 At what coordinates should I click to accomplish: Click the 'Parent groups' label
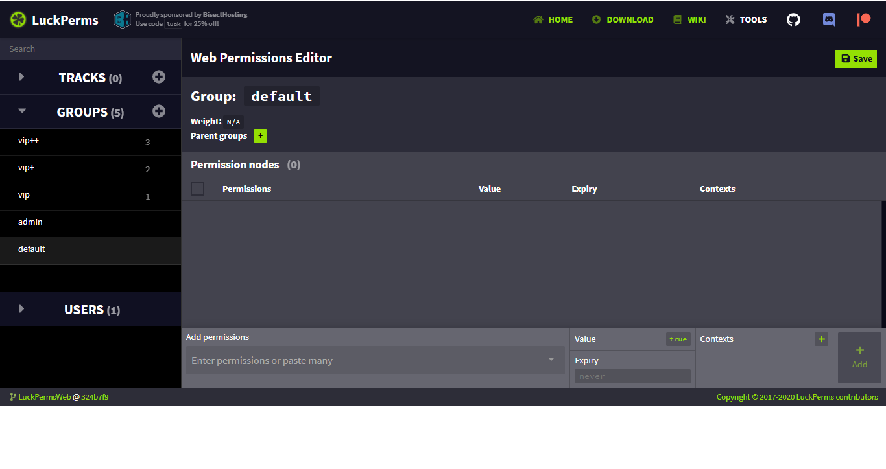click(219, 136)
